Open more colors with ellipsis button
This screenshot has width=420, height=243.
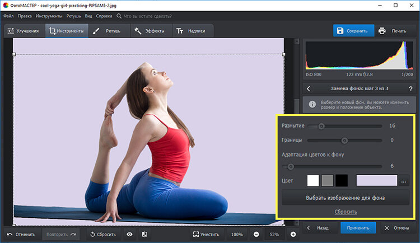tap(404, 181)
